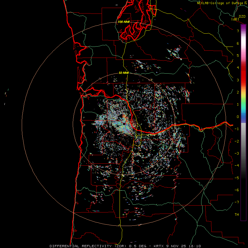Click the -5 tick label on color scale

pos(237,178)
